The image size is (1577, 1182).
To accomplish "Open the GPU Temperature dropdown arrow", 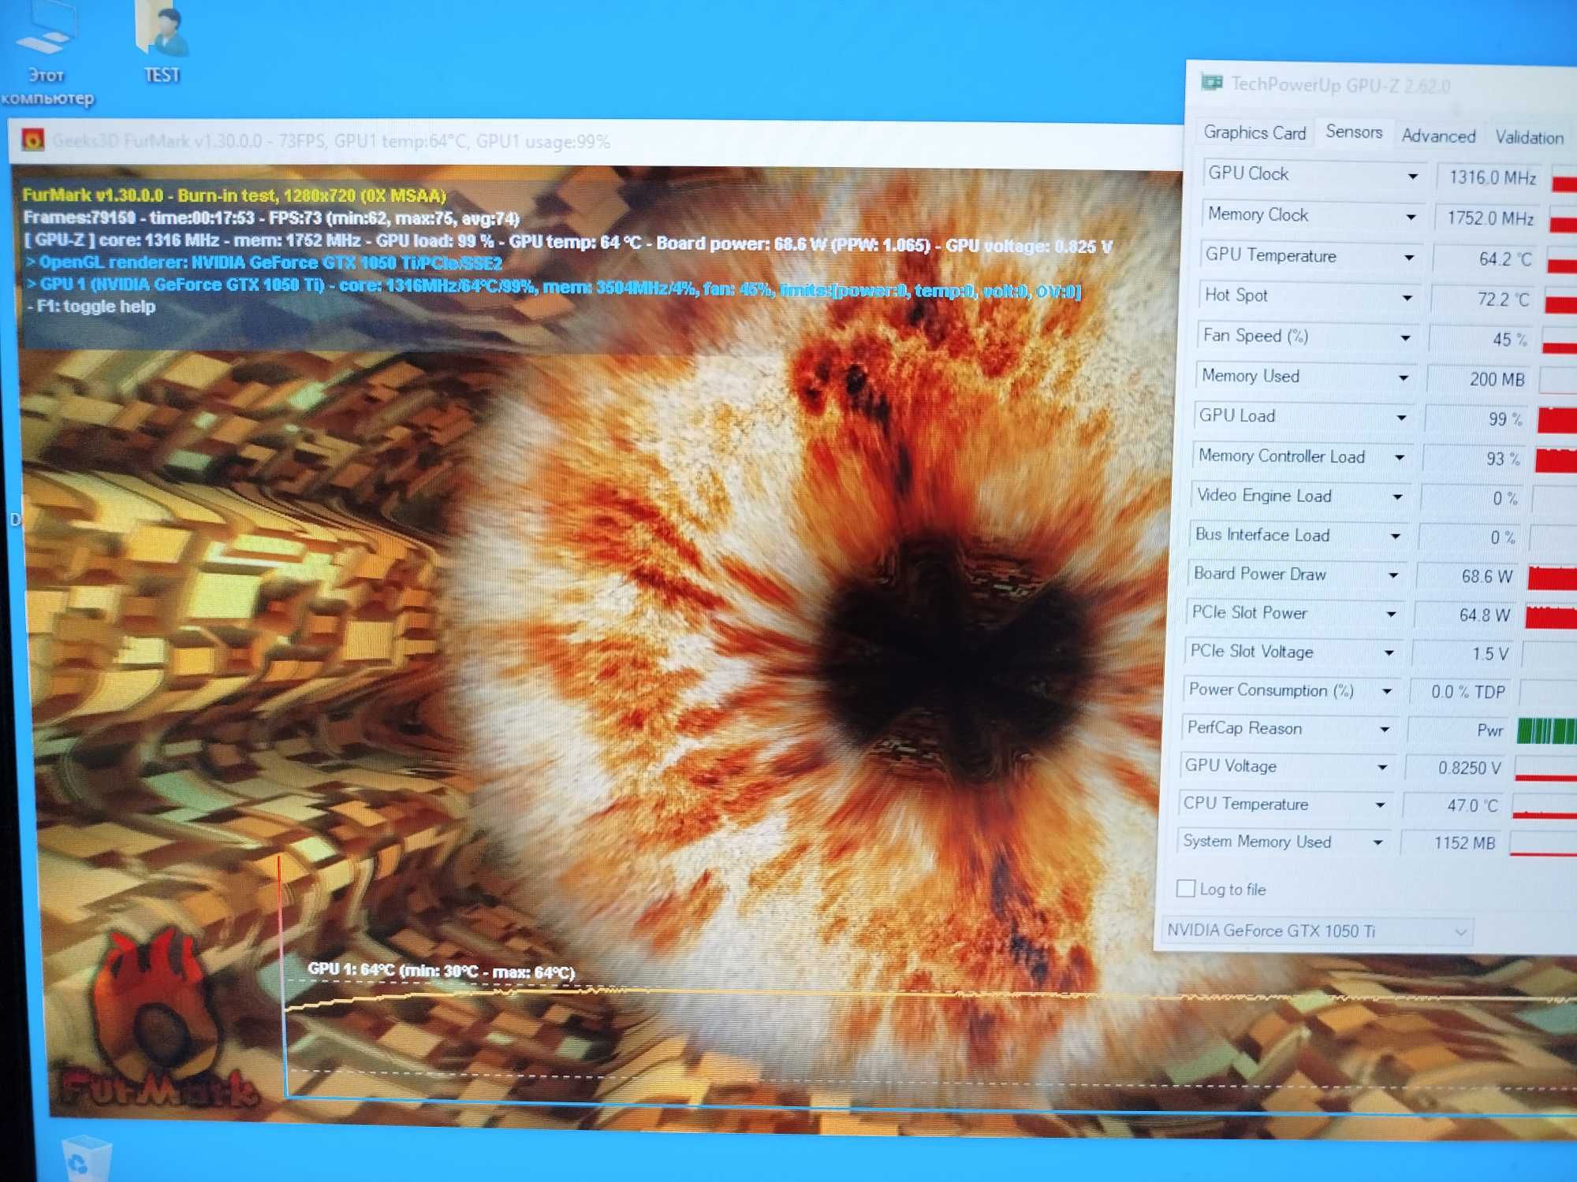I will point(1409,258).
